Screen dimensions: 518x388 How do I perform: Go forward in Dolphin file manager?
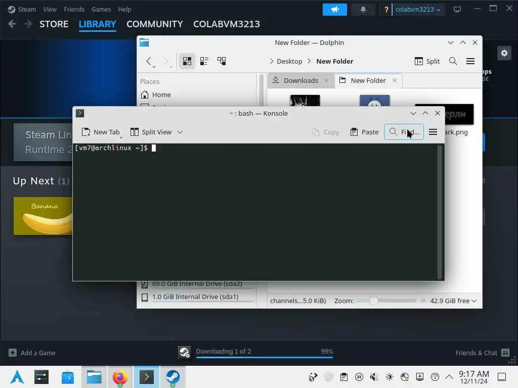(x=166, y=61)
